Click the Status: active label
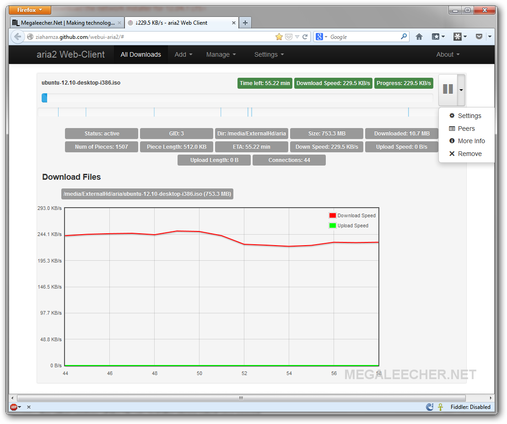Image resolution: width=507 pixels, height=424 pixels. point(102,134)
